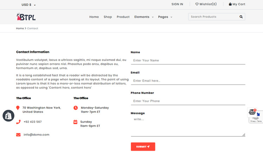
Task: Open the Shop menu item
Action: coord(108,17)
